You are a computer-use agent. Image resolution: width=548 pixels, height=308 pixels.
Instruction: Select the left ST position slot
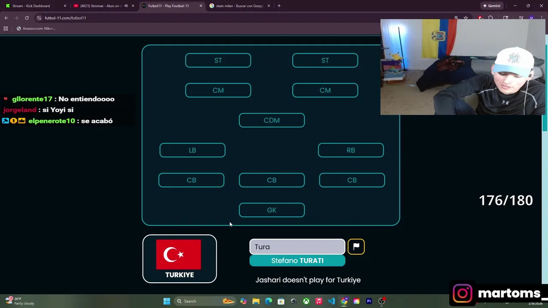[218, 60]
